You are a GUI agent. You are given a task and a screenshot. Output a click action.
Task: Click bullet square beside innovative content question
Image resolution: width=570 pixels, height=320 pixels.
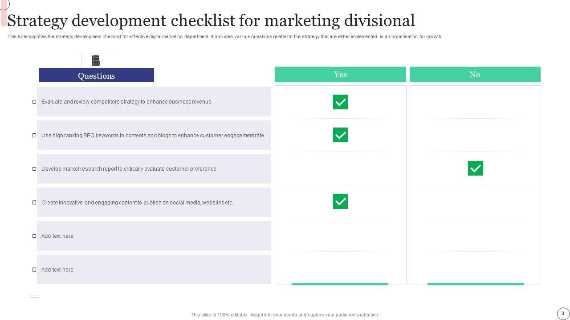34,203
